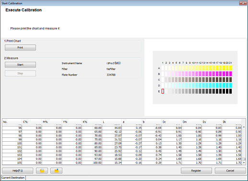Open Help (F1)
The image size is (248, 181).
point(18,170)
